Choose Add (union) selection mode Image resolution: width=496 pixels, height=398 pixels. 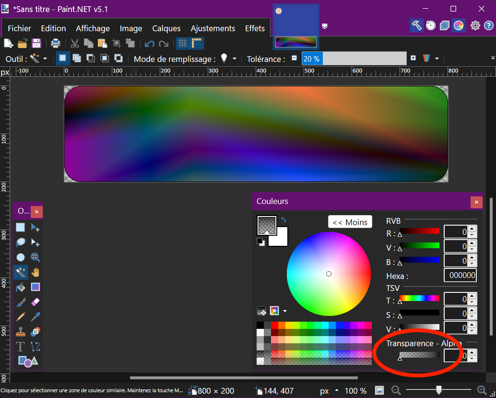[x=77, y=58]
